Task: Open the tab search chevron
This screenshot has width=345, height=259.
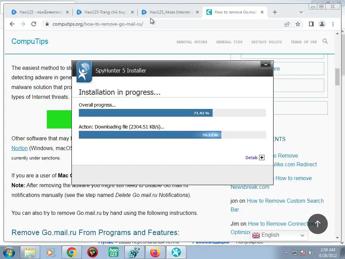Action: (x=301, y=12)
